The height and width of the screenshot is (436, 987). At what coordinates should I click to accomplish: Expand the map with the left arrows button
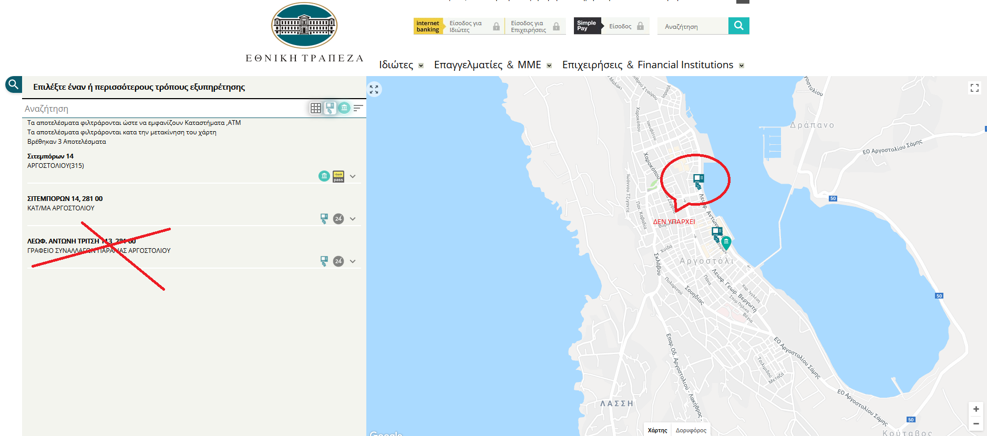[374, 89]
